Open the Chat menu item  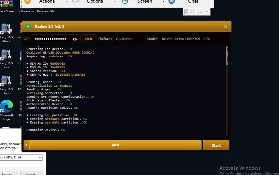tap(193, 2)
